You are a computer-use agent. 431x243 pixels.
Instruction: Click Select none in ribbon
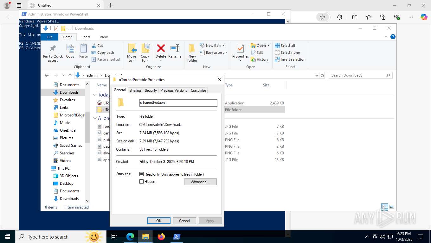[x=287, y=53]
